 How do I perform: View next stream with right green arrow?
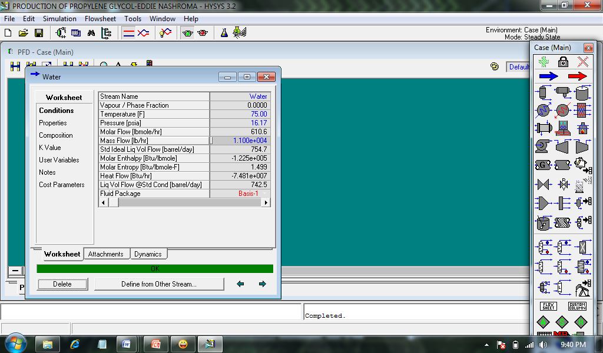[263, 284]
